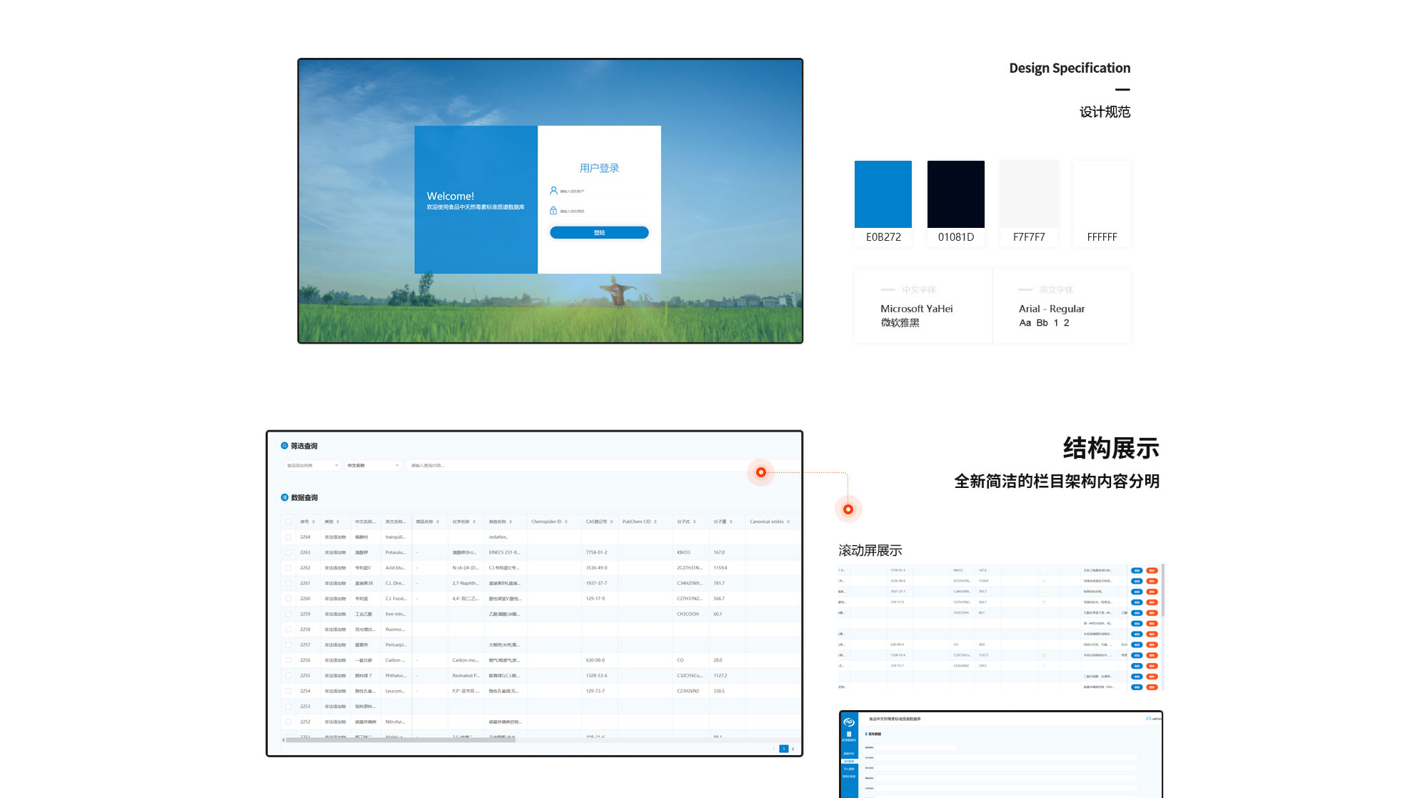Screen dimensions: 1428x798
Task: Click orange delete button in first scrolling row
Action: click(x=1152, y=570)
